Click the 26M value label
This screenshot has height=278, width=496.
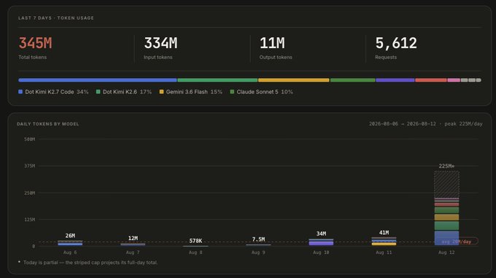point(70,236)
